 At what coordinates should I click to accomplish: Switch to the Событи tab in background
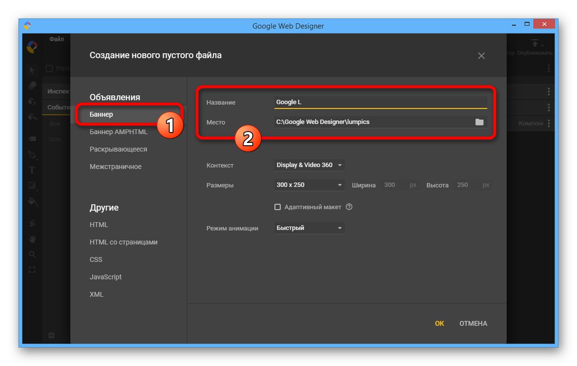point(58,107)
